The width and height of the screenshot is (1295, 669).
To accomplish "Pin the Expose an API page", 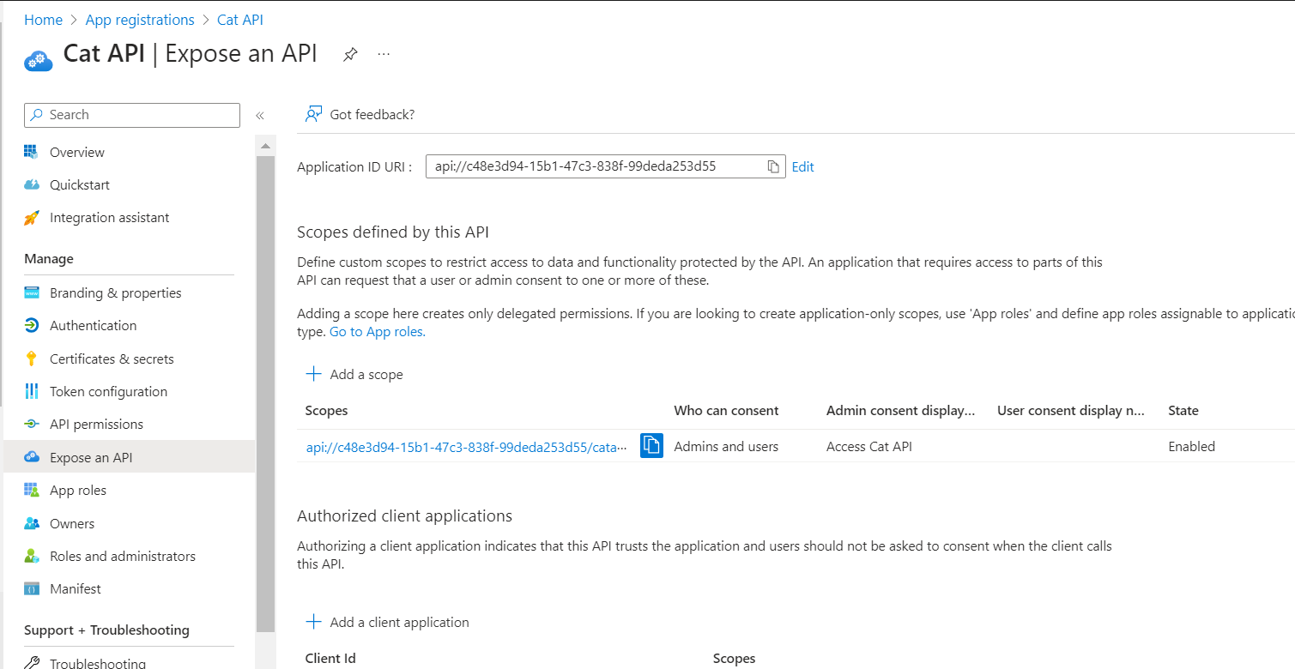I will tap(350, 54).
